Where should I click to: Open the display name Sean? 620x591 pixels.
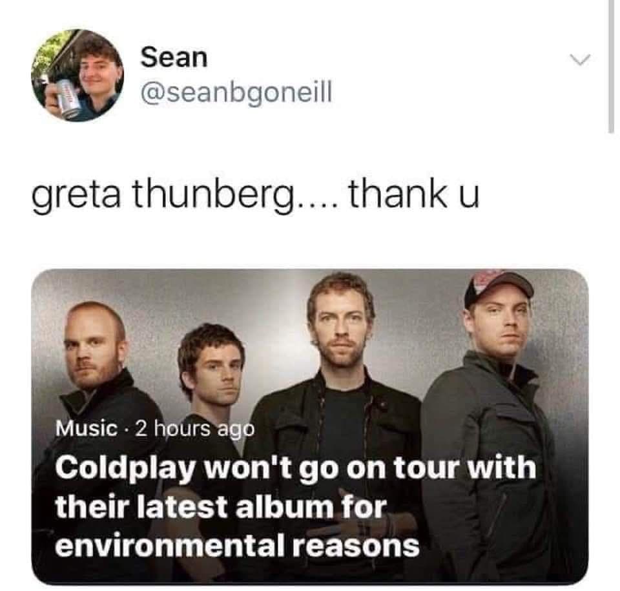pos(174,57)
